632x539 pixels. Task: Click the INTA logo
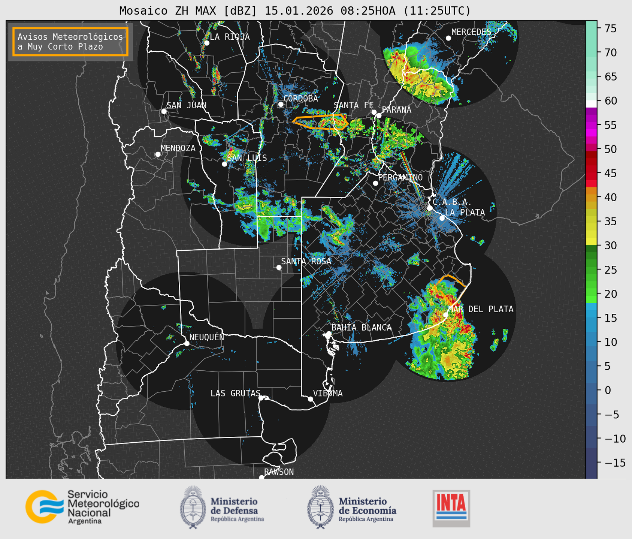451,508
